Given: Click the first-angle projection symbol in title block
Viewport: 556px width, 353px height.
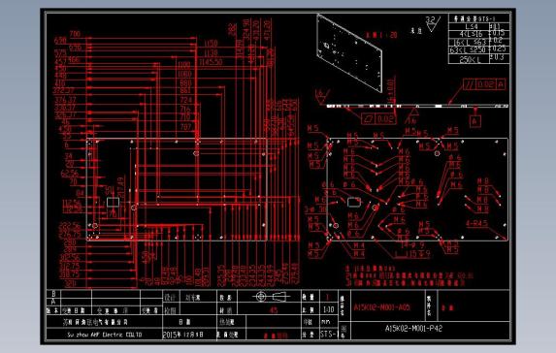Looking at the screenshot, I should click(272, 296).
